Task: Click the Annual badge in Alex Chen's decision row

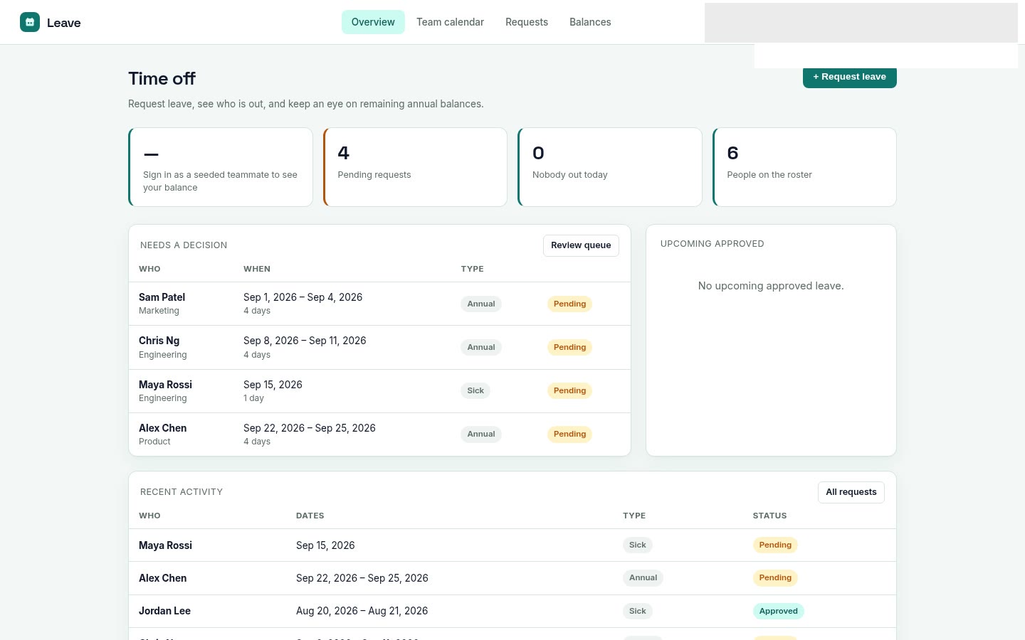Action: (x=481, y=434)
